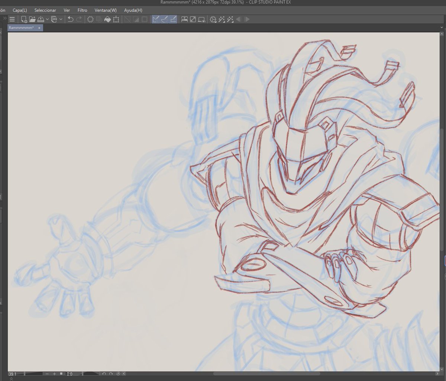Viewport: 446px width, 381px height.
Task: Expand the export format dropdown arrow
Action: [61, 20]
